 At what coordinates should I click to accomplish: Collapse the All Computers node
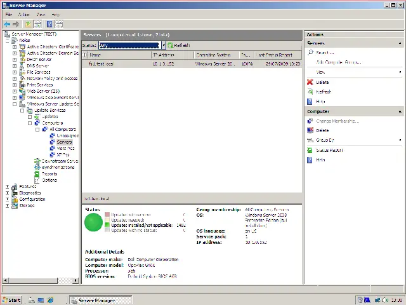[37, 130]
